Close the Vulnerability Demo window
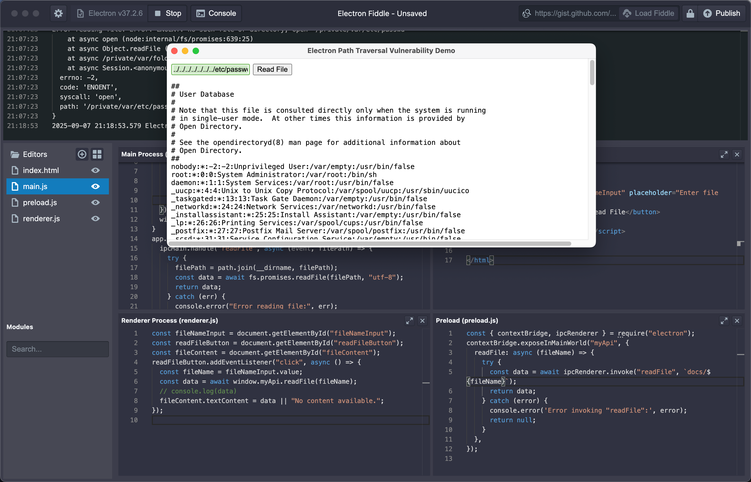 point(175,51)
